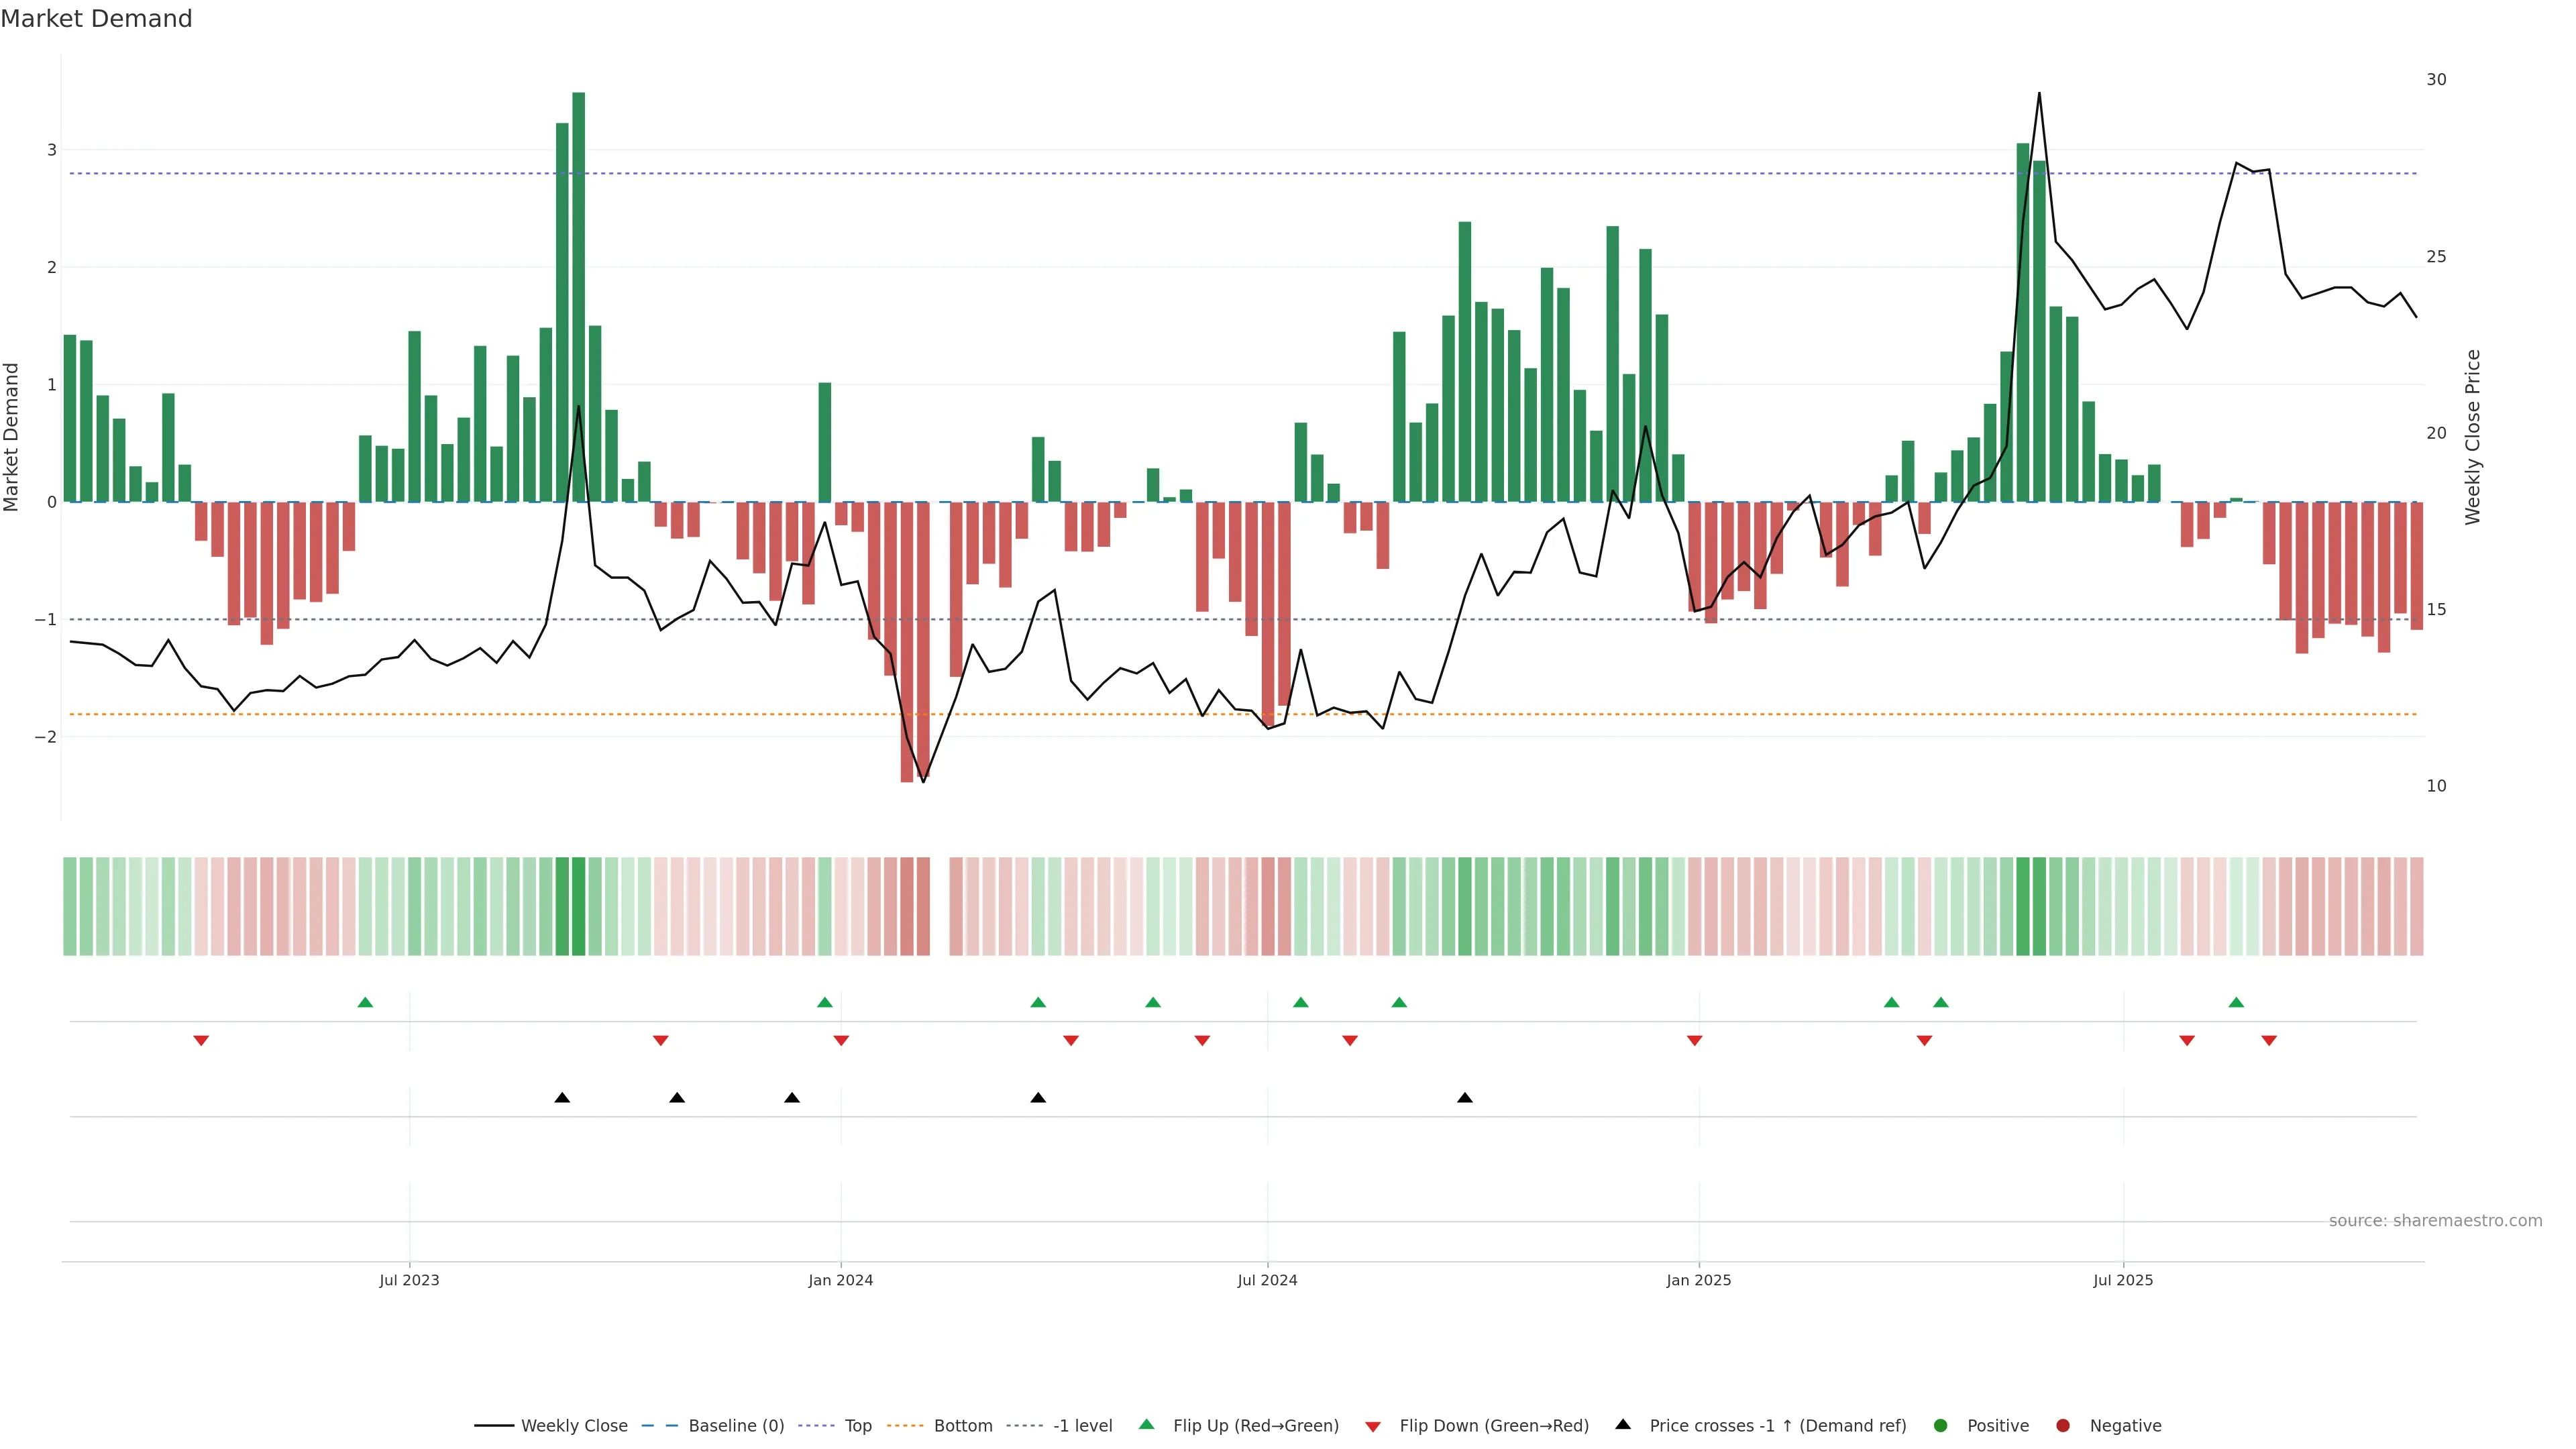
Task: Click the green Positive legend circle
Action: coord(1941,1426)
